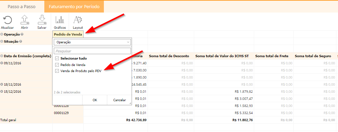Open the Layout options icon
The width and height of the screenshot is (338, 132).
[77, 20]
